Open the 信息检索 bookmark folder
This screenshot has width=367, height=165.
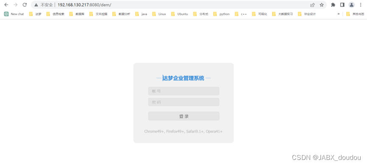tap(56, 14)
